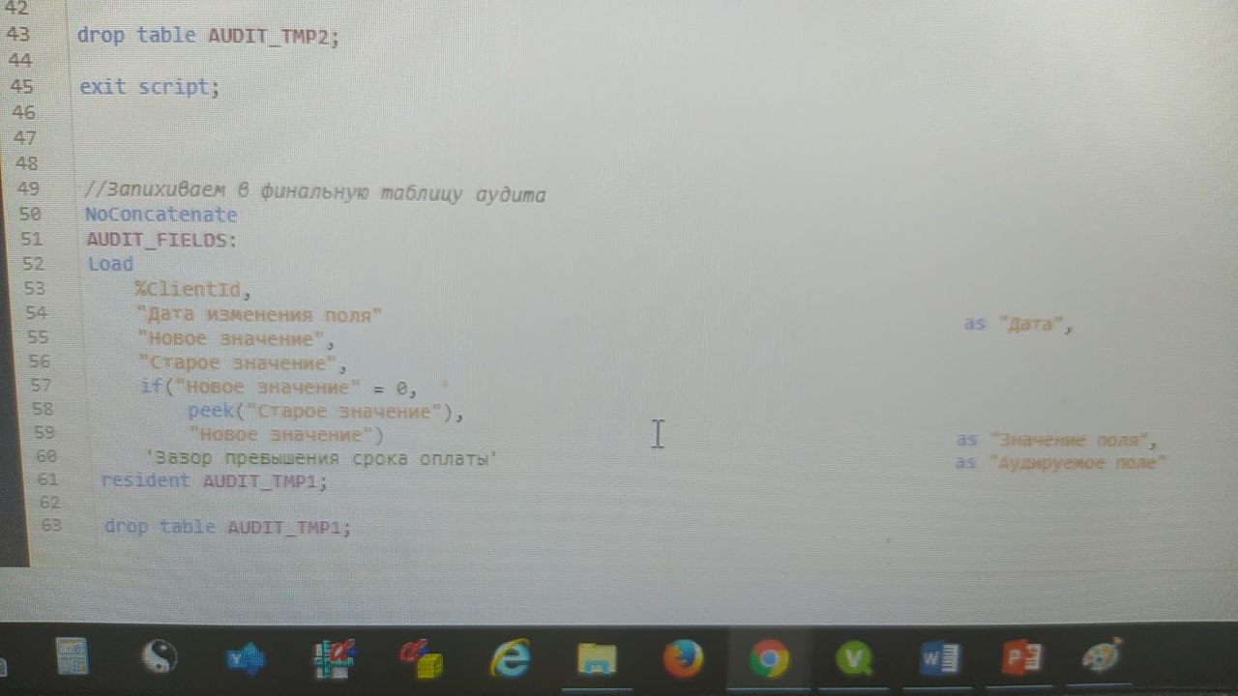Switch to Google Chrome in the taskbar
This screenshot has width=1238, height=696.
[x=770, y=659]
